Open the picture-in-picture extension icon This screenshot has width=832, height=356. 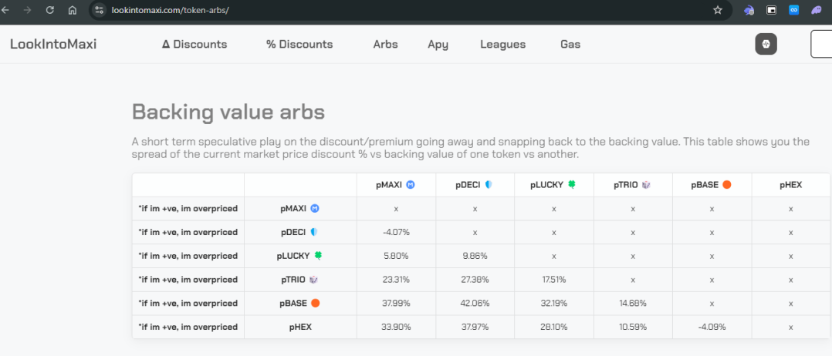770,10
